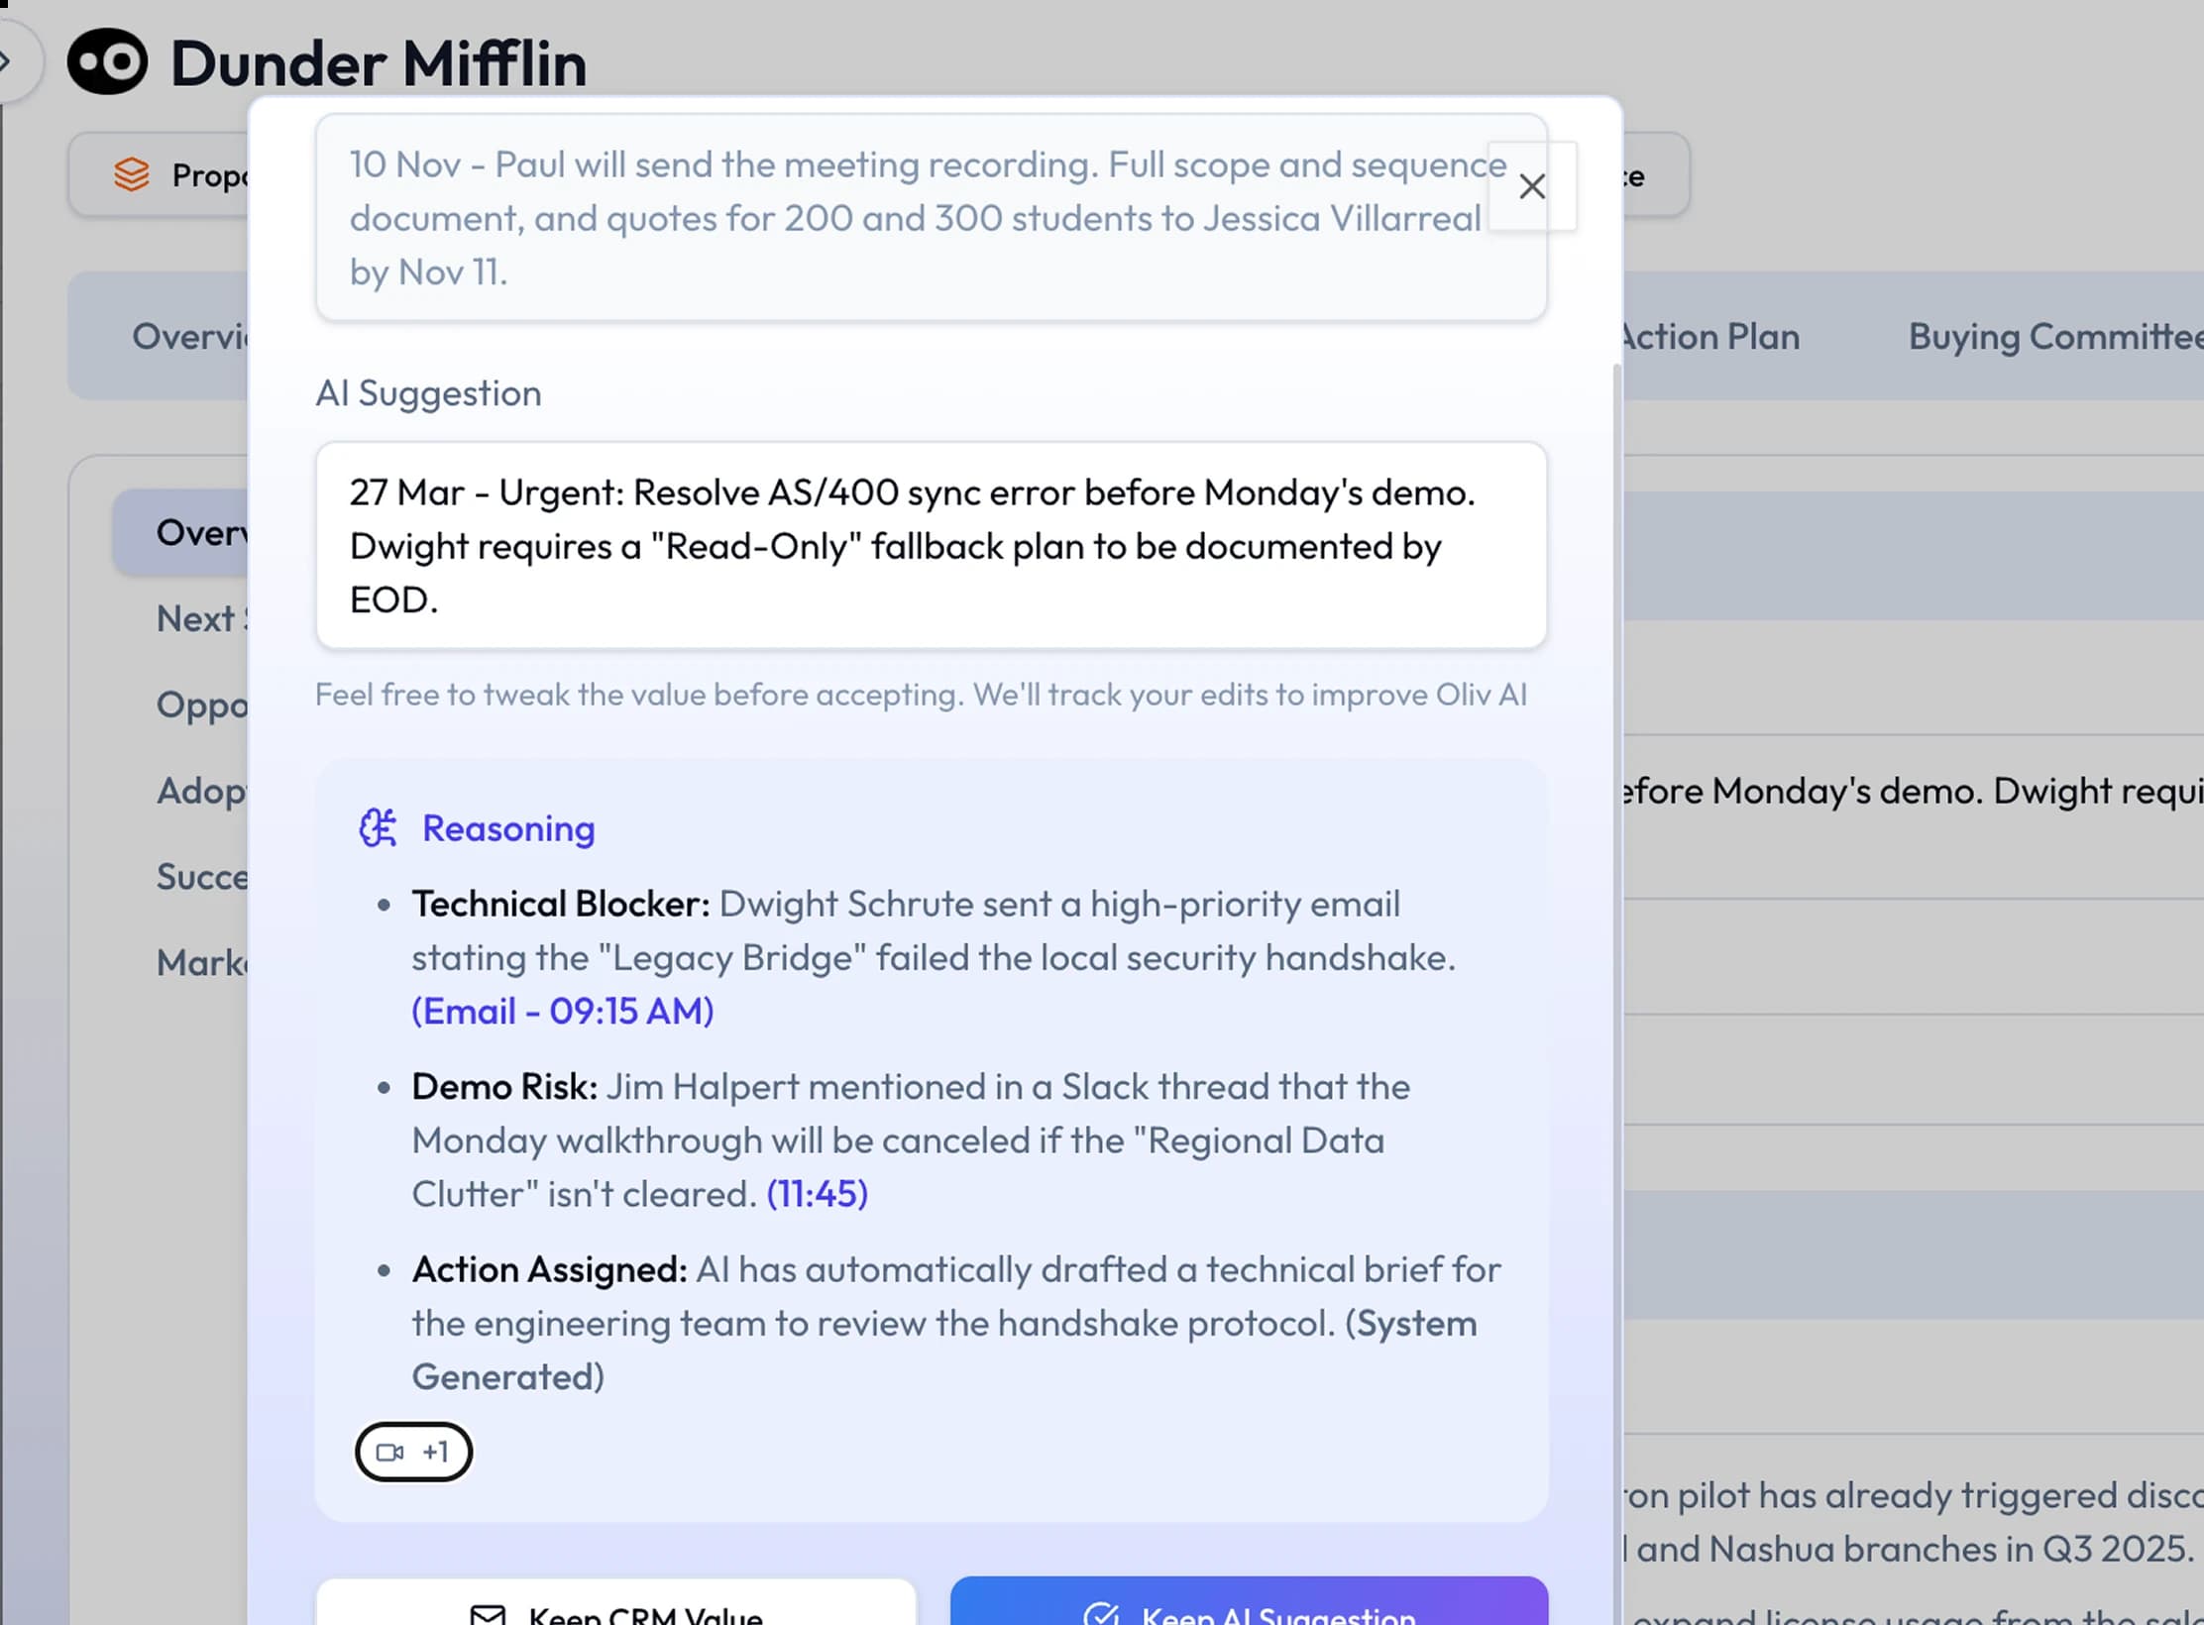
Task: Click the Dunder Mifflin account title
Action: pyautogui.click(x=379, y=63)
